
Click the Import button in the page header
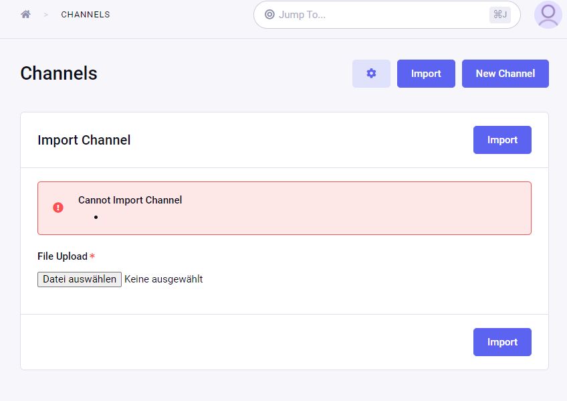426,74
